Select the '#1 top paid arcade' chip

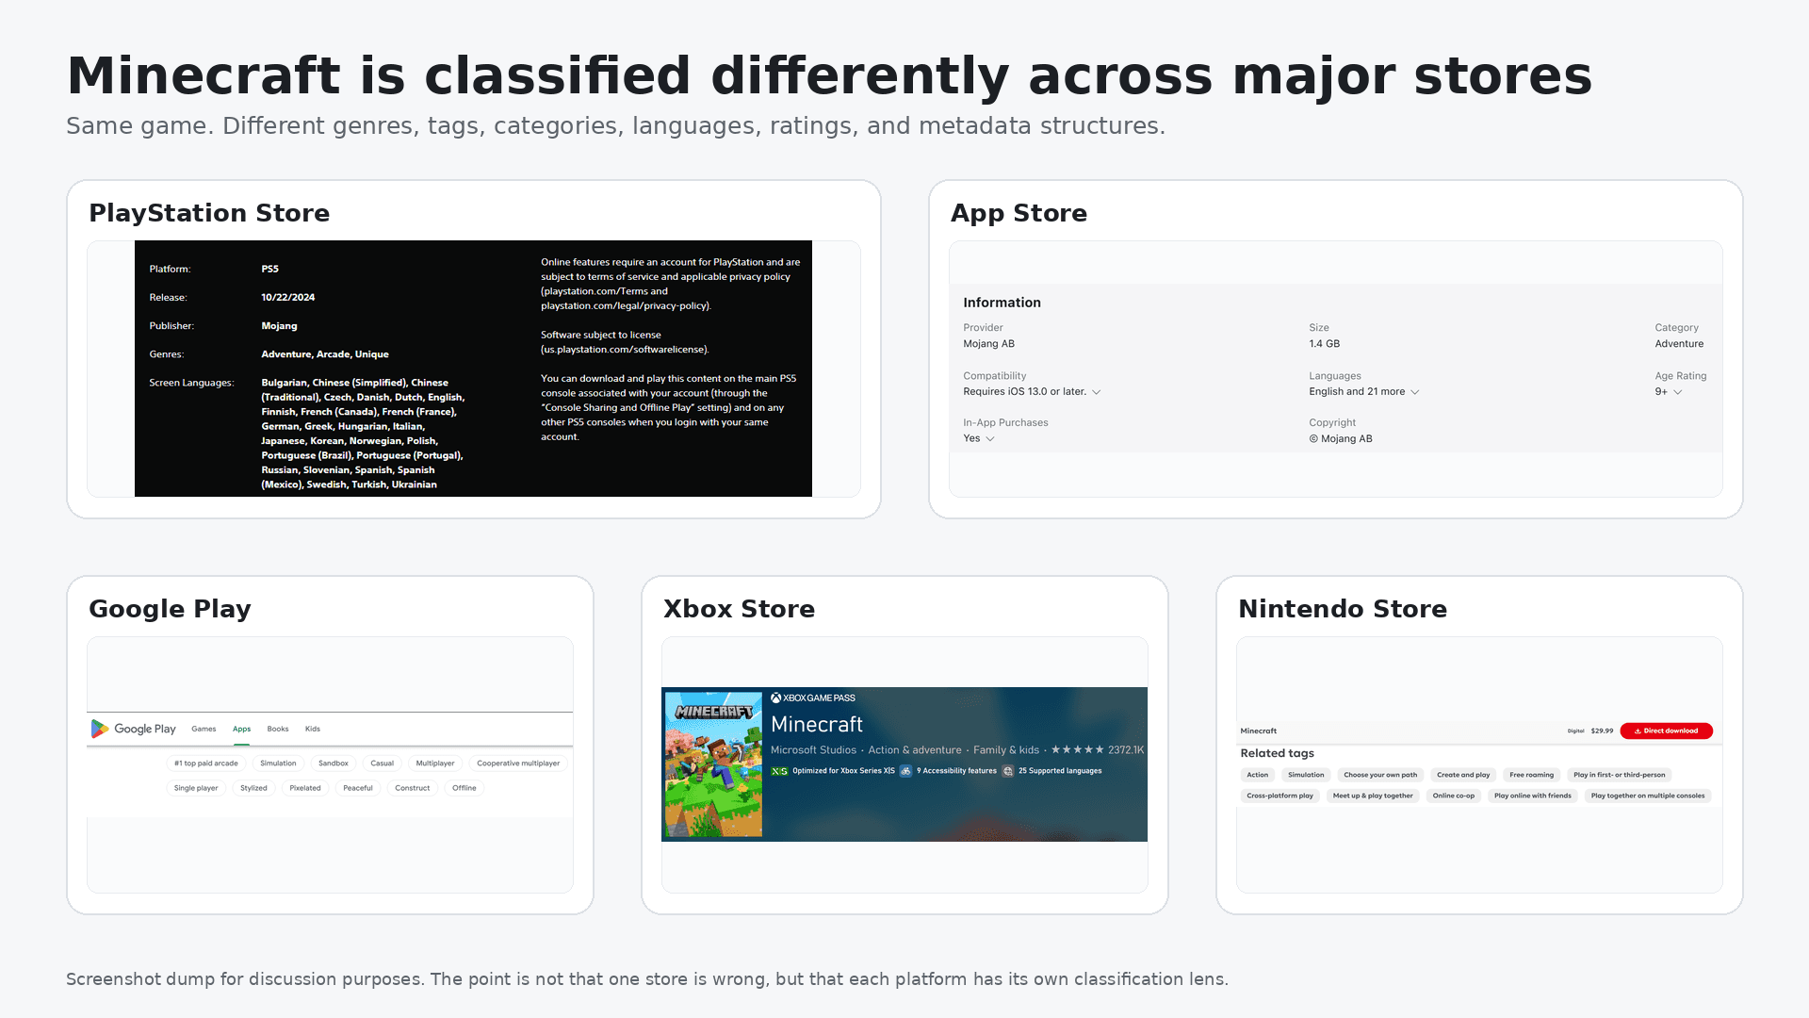(206, 763)
